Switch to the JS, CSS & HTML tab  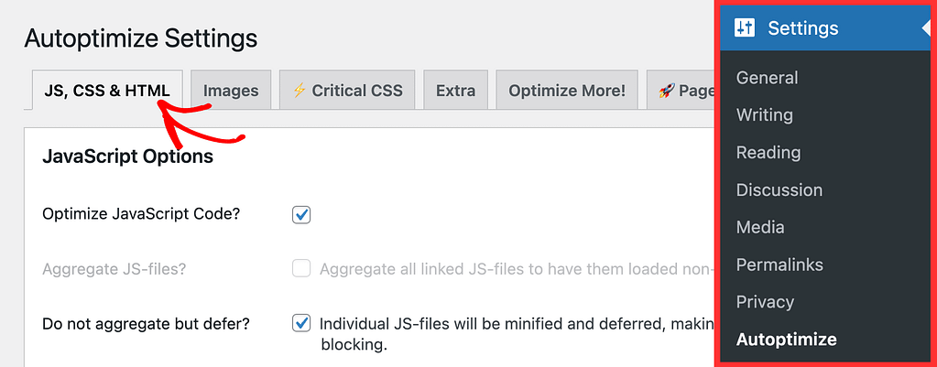click(x=107, y=90)
